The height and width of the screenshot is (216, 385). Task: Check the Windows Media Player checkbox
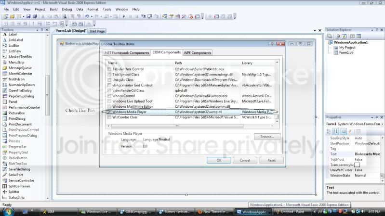click(x=109, y=112)
